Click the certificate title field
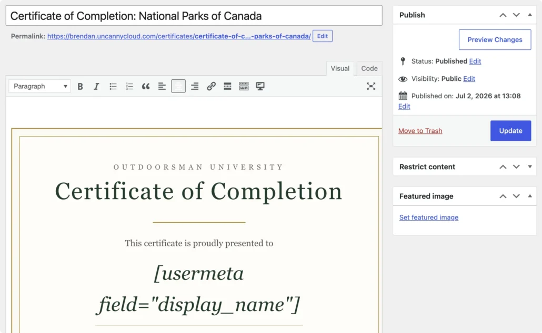The width and height of the screenshot is (542, 333). pos(194,16)
